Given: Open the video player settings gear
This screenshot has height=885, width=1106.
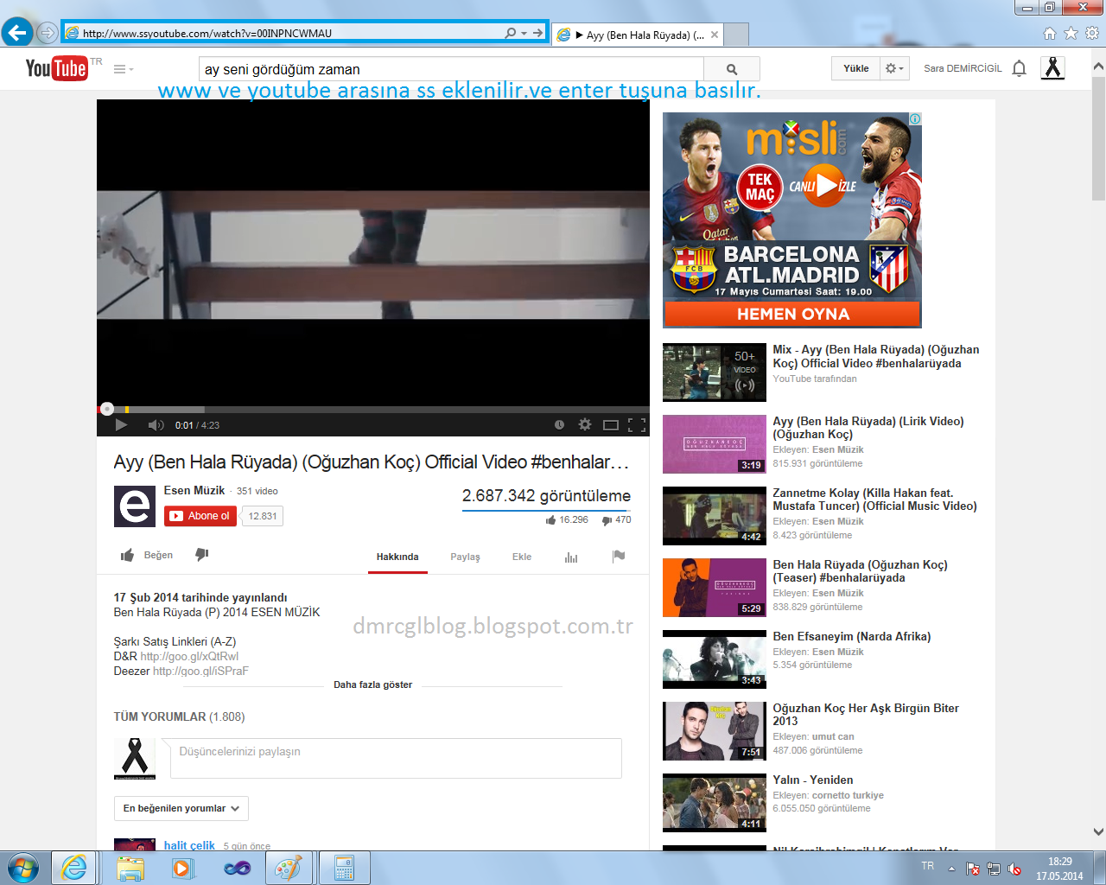Looking at the screenshot, I should [x=585, y=424].
